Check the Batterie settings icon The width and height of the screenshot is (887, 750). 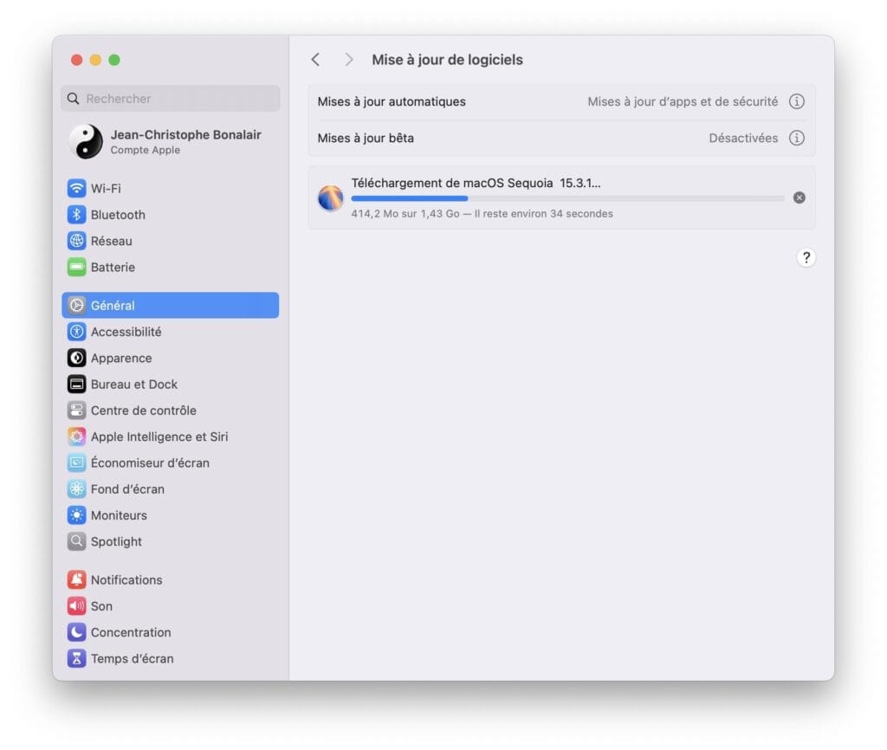point(76,267)
